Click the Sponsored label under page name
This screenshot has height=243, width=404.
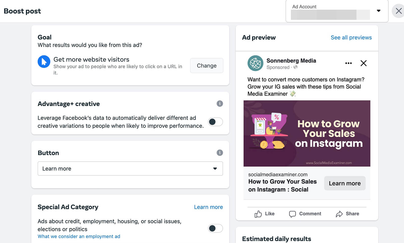[x=278, y=67]
